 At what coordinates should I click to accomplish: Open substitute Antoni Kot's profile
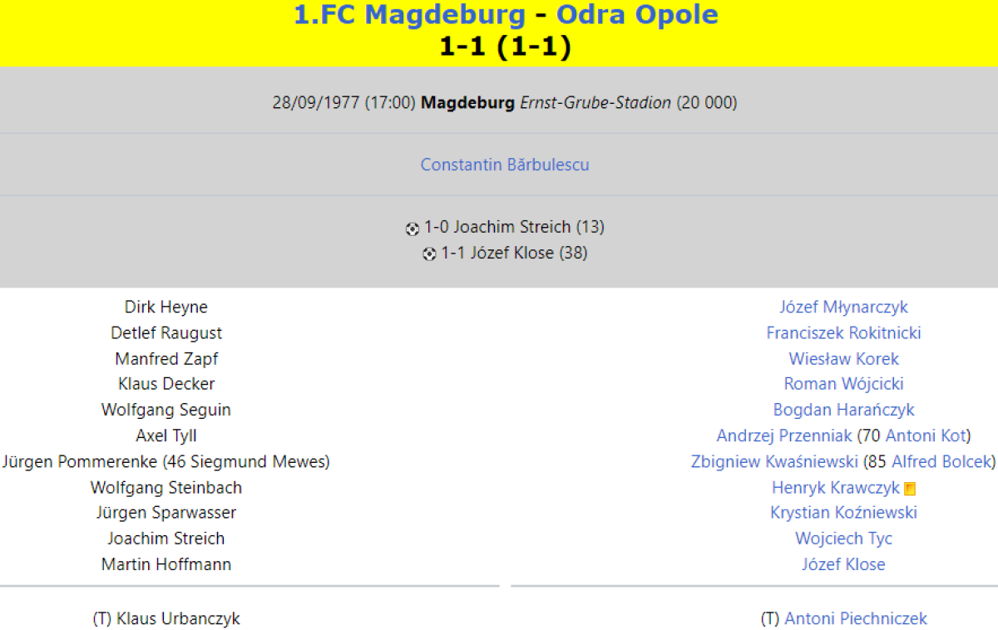point(926,436)
